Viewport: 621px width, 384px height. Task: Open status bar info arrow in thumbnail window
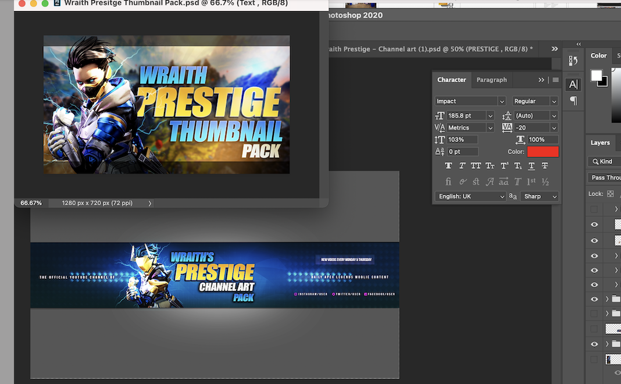[149, 203]
